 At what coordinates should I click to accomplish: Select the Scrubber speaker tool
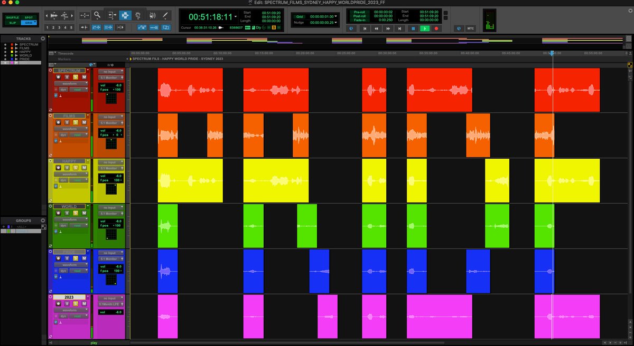point(152,15)
